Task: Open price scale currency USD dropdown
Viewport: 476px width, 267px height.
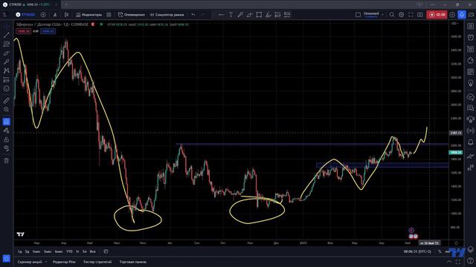Action: [x=454, y=23]
